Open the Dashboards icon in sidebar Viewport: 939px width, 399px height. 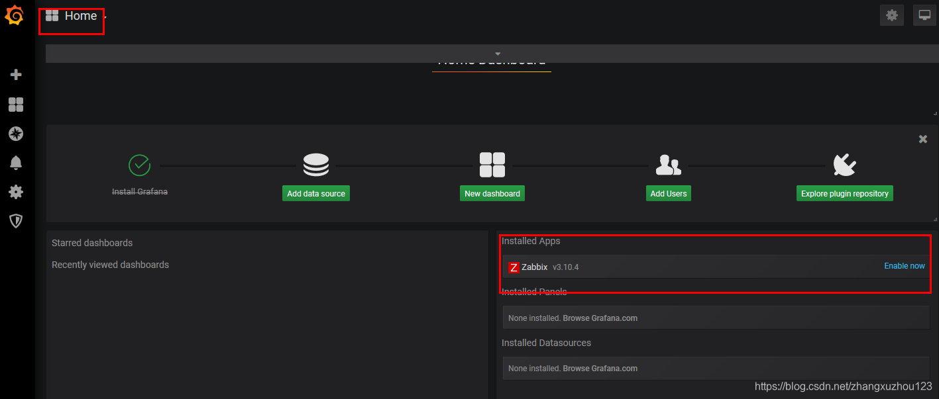click(x=16, y=105)
